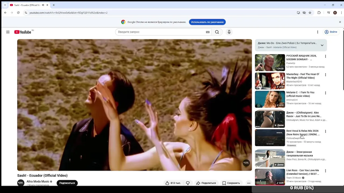This screenshot has height=193, width=344.
Task: Bookmark this page with star icon
Action: tap(310, 13)
